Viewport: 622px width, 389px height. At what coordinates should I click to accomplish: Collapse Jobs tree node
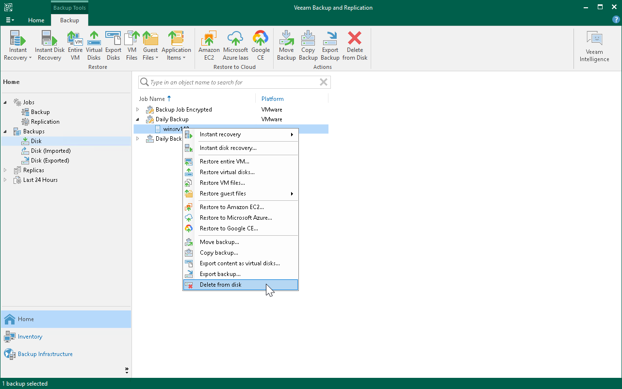click(5, 102)
